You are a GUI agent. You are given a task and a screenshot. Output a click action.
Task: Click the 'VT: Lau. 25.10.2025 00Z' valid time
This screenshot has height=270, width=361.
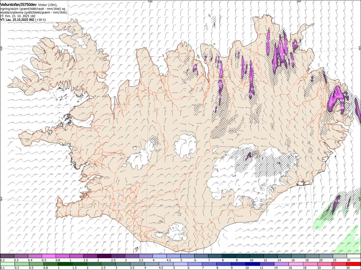[x=17, y=20]
